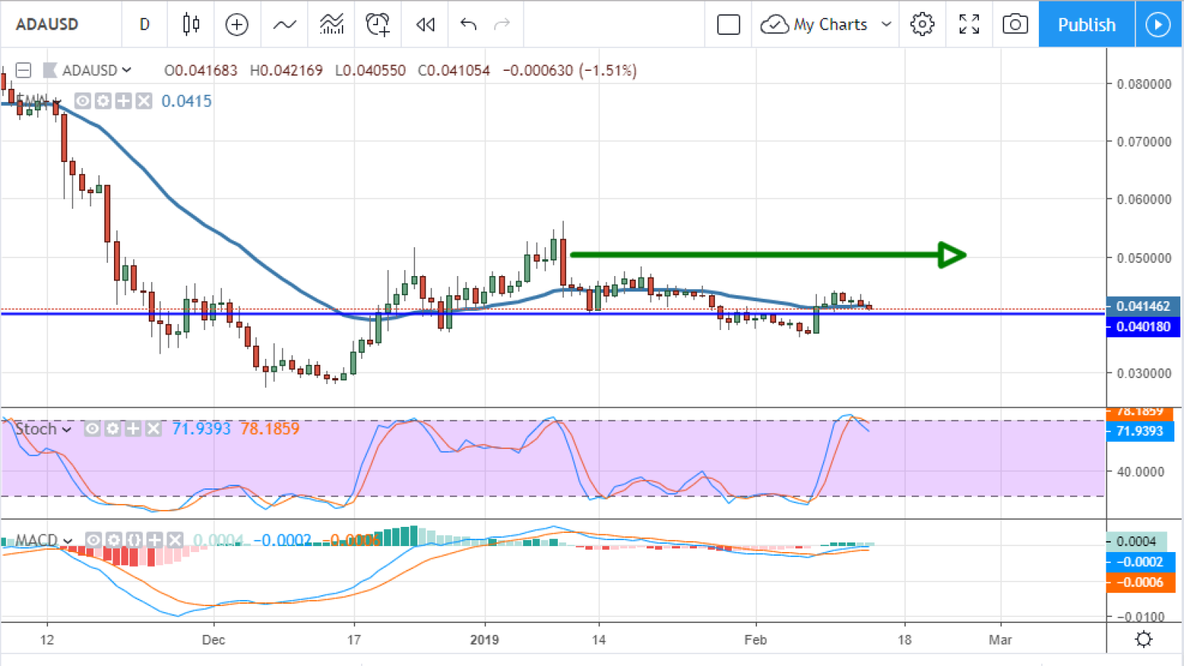Screen dimensions: 1184x666
Task: Click the Publish button
Action: [1086, 24]
